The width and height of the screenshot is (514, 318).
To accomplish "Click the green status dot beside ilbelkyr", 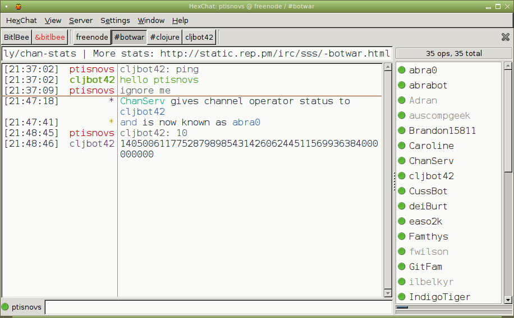I will click(402, 282).
